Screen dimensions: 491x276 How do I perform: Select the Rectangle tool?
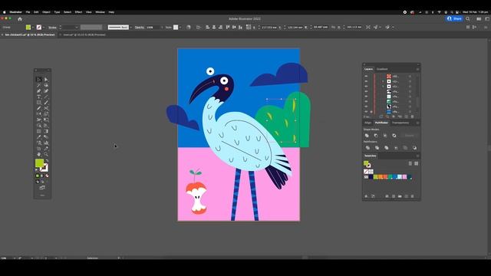(x=39, y=102)
